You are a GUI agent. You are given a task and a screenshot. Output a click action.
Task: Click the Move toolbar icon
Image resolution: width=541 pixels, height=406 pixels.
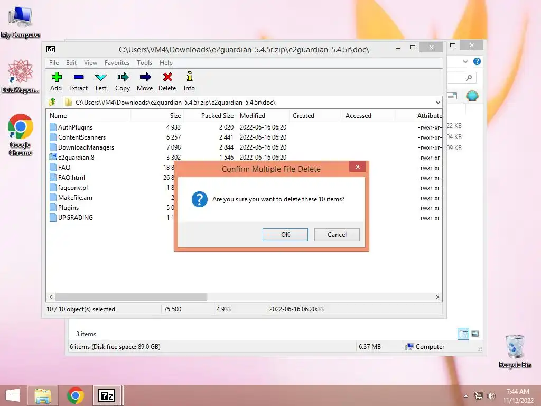click(145, 77)
